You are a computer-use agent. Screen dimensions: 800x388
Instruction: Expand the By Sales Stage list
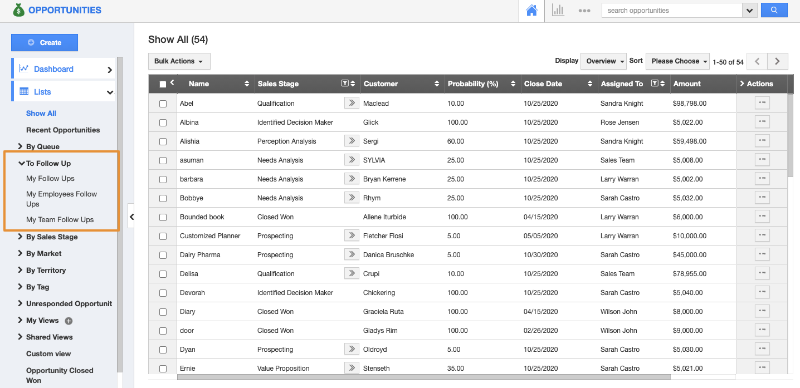pos(51,237)
